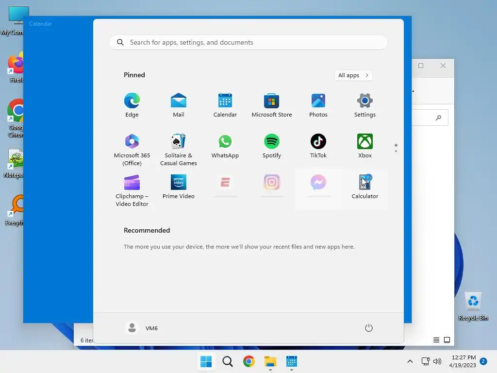Select the Everything desktop shortcut
497x373 pixels.
pyautogui.click(x=15, y=210)
